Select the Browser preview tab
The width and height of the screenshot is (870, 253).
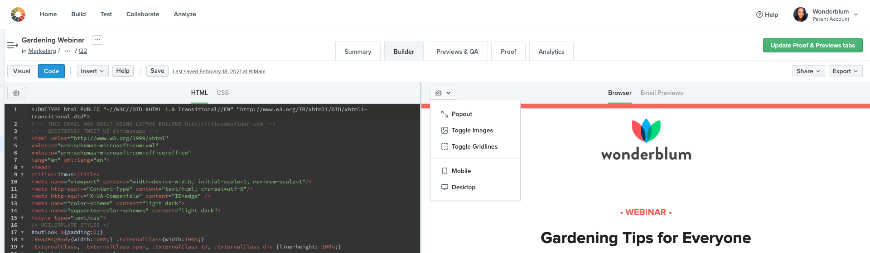[620, 93]
